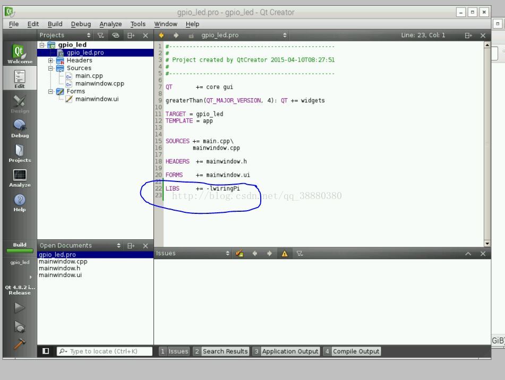Toggle synchronize with editor link icon

(116, 36)
